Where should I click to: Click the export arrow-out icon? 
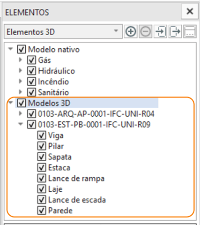[x=175, y=31]
